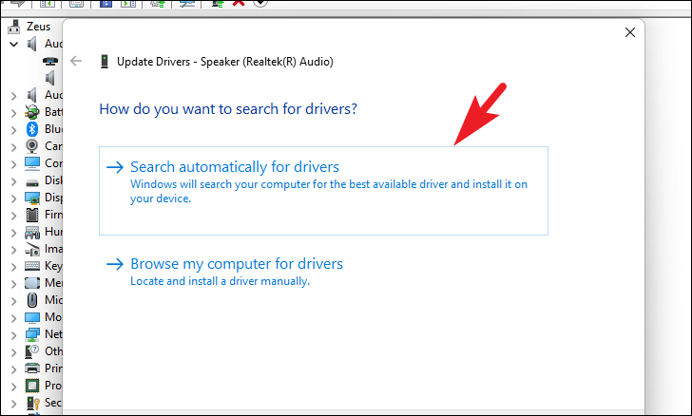Viewport: 692px width, 416px height.
Task: Click the Batteries category icon
Action: (x=32, y=112)
